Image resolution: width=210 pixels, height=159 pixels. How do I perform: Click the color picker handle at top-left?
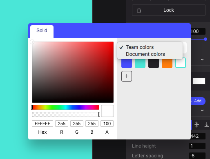pos(32,42)
